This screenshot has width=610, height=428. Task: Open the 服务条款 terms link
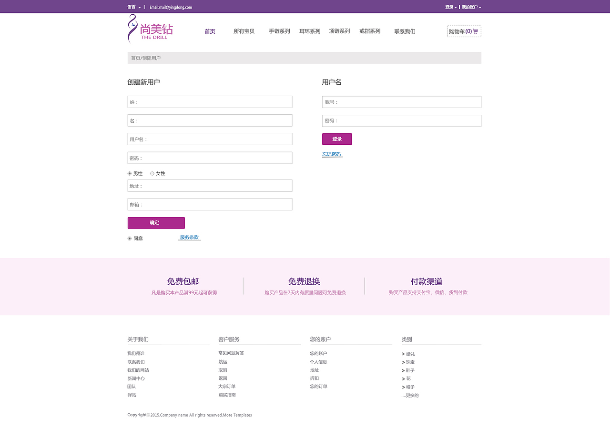point(189,237)
